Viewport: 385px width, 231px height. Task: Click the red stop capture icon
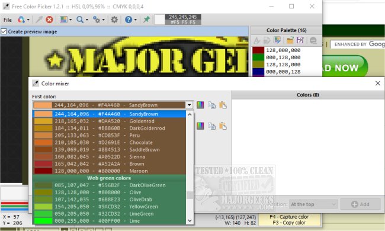click(49, 20)
